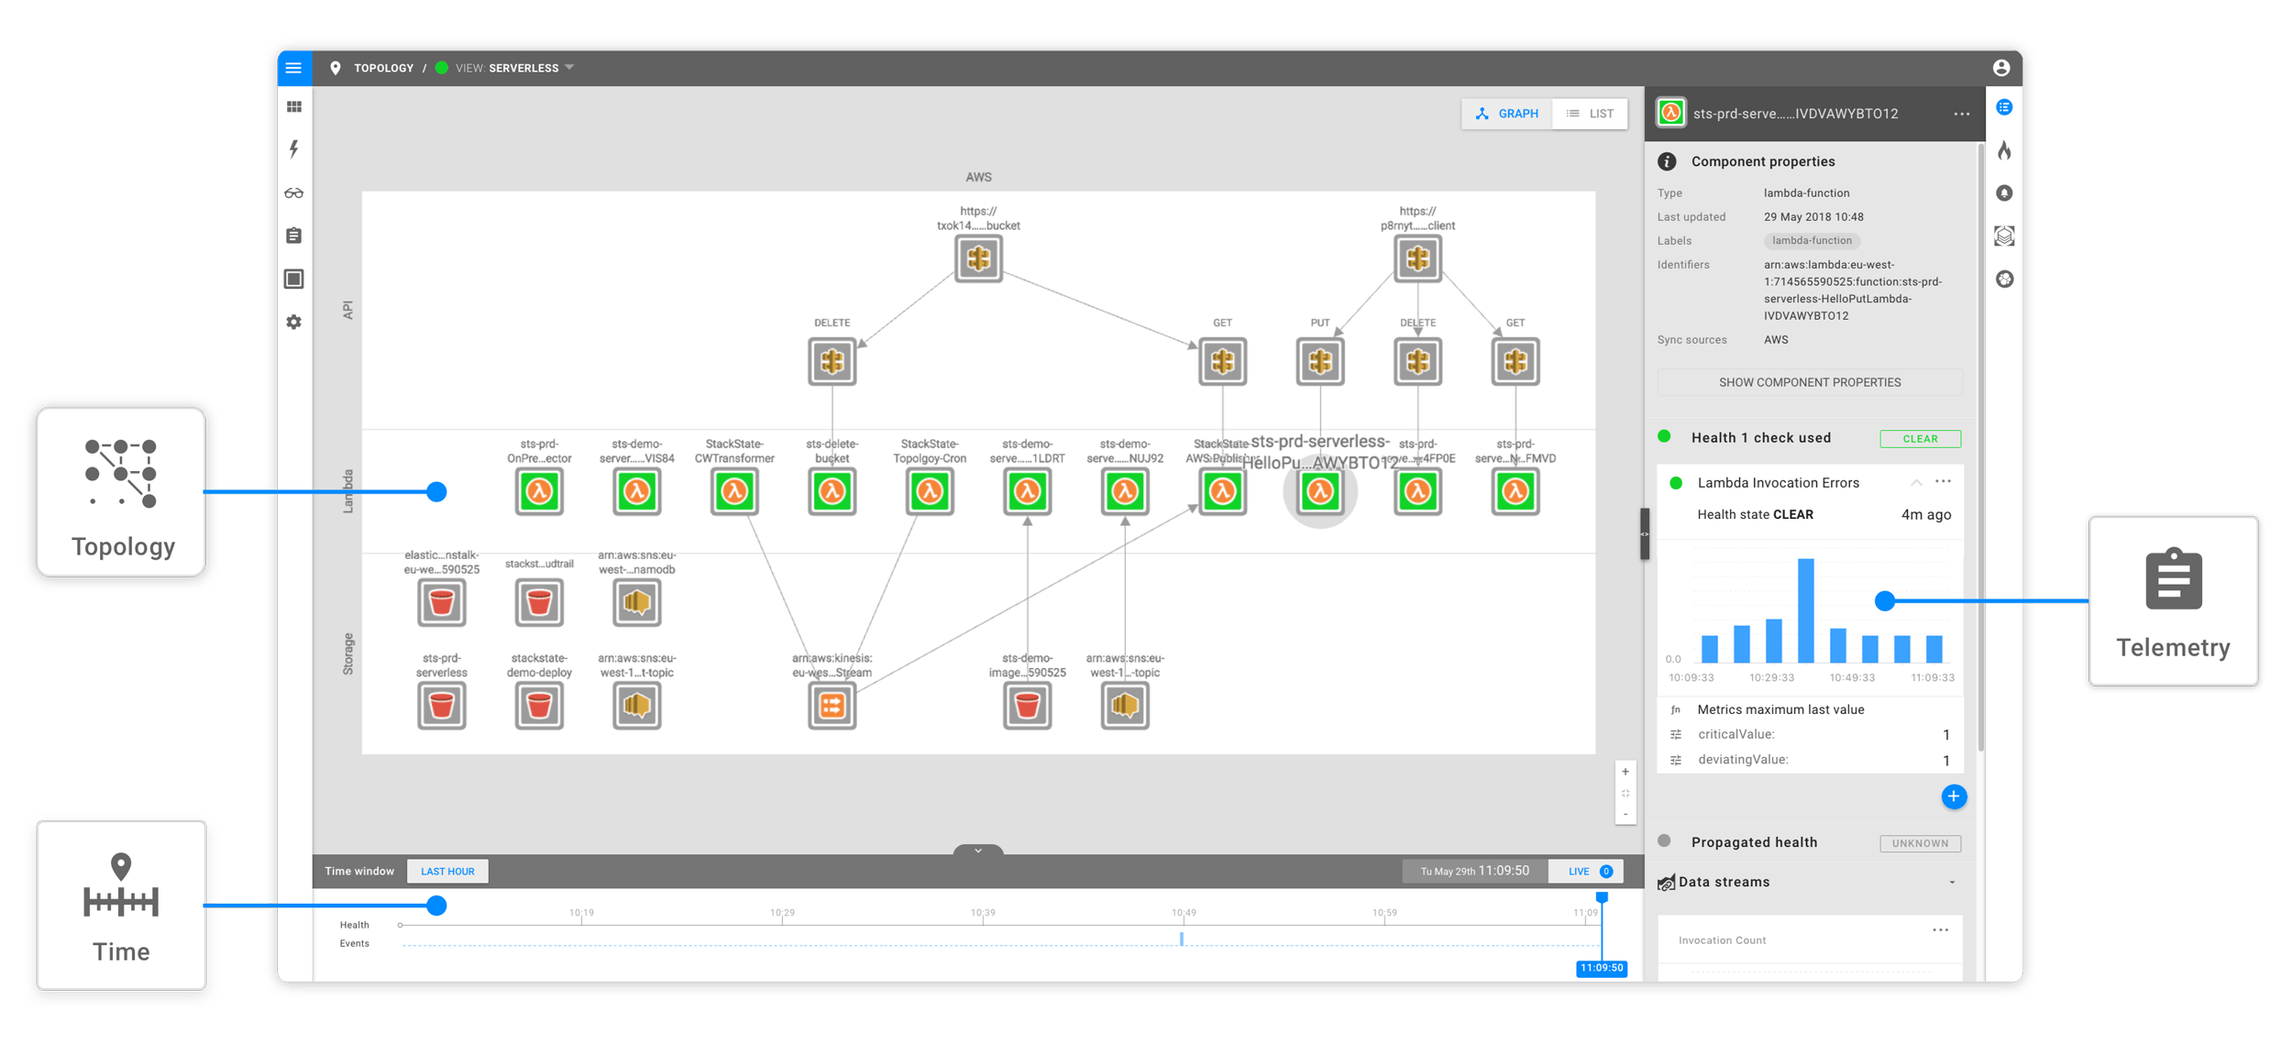This screenshot has width=2292, height=1054.
Task: Open the lightning bolt events icon
Action: 293,149
